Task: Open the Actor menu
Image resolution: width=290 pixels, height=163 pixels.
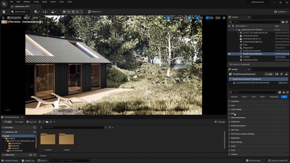Action: (62, 2)
